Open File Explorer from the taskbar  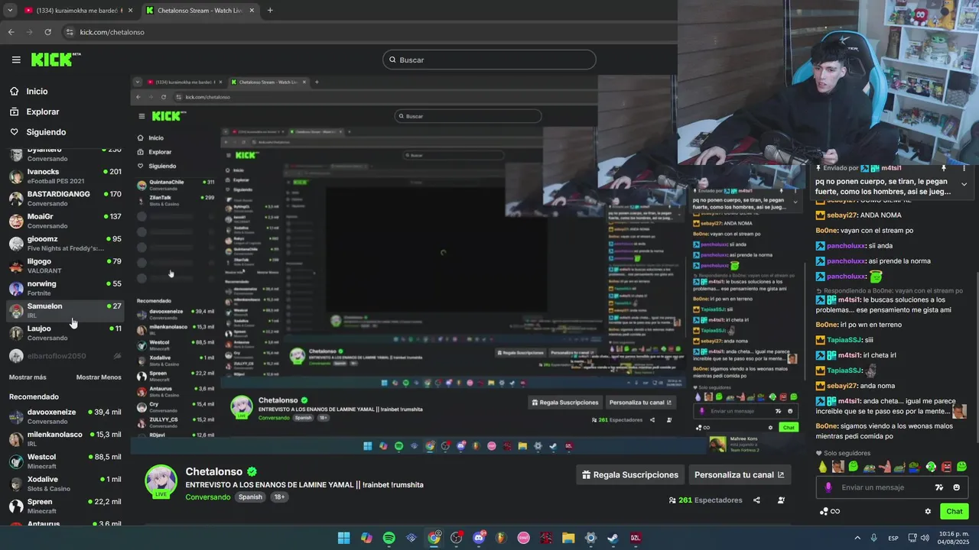click(568, 538)
